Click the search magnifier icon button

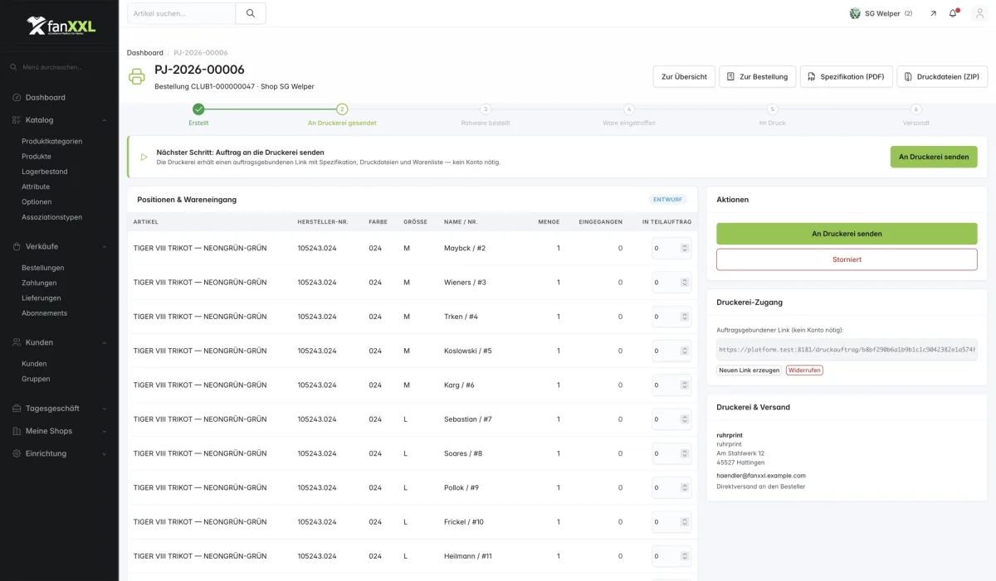(251, 13)
